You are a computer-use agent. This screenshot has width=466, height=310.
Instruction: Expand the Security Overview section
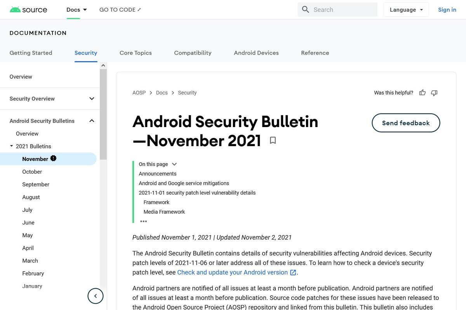pos(92,99)
